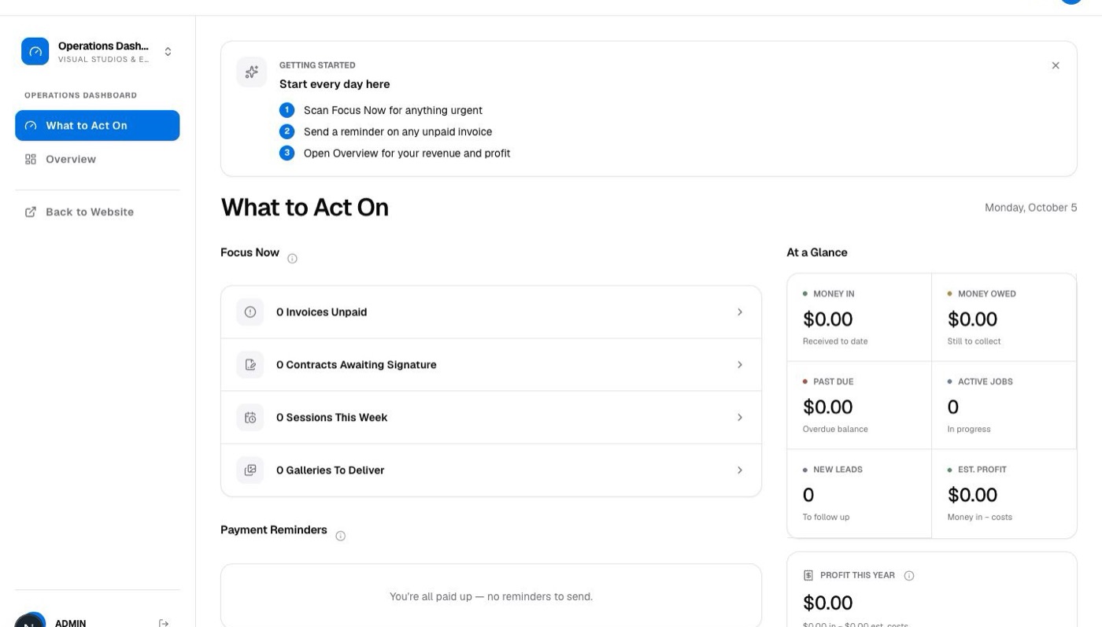This screenshot has height=627, width=1102.
Task: Expand the Contracts Awaiting Signature chevron
Action: (740, 365)
